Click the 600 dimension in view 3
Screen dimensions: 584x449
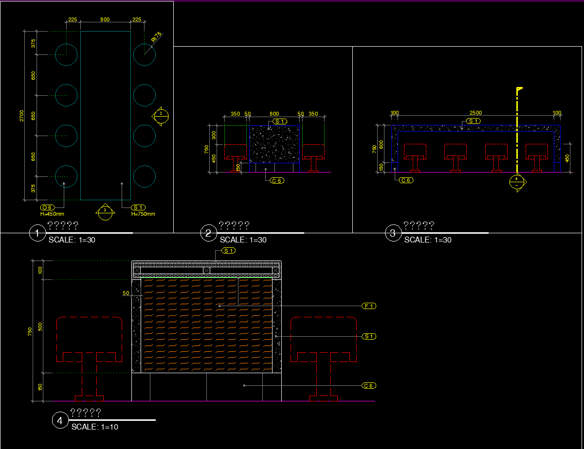(x=382, y=144)
